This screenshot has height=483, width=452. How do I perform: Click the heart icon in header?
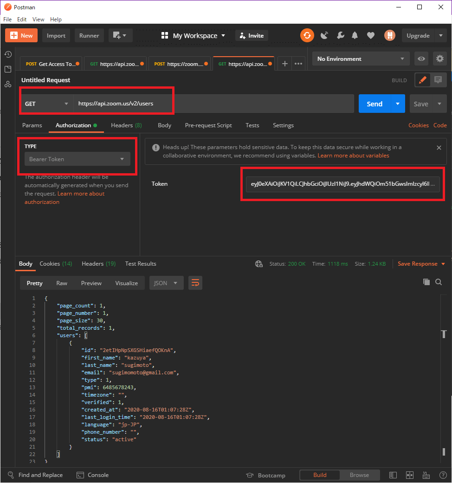[x=371, y=35]
